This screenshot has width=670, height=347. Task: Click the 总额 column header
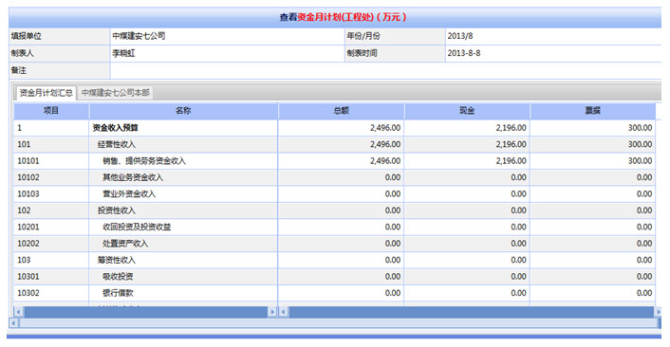[341, 111]
